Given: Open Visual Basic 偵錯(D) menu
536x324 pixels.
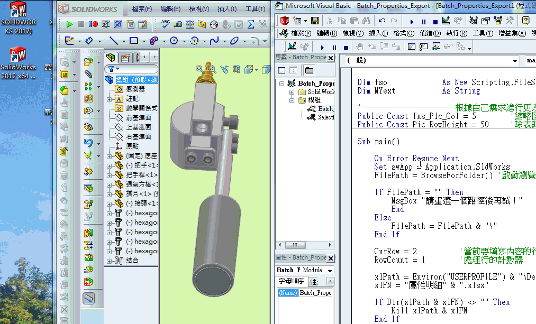Looking at the screenshot, I should point(430,33).
